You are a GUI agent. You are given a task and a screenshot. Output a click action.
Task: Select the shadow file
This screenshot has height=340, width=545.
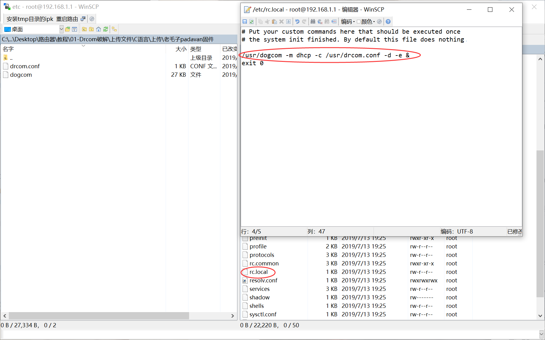(x=260, y=297)
